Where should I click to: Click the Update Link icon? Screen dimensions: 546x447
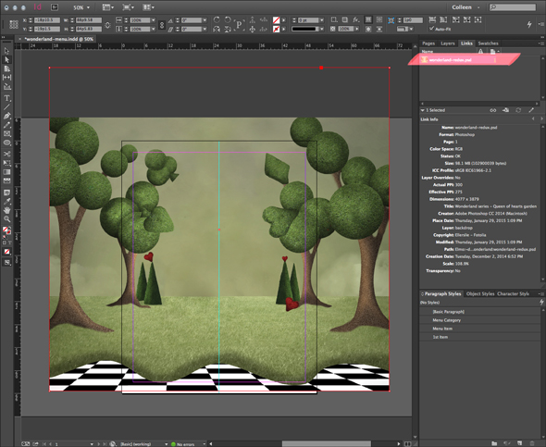click(518, 110)
